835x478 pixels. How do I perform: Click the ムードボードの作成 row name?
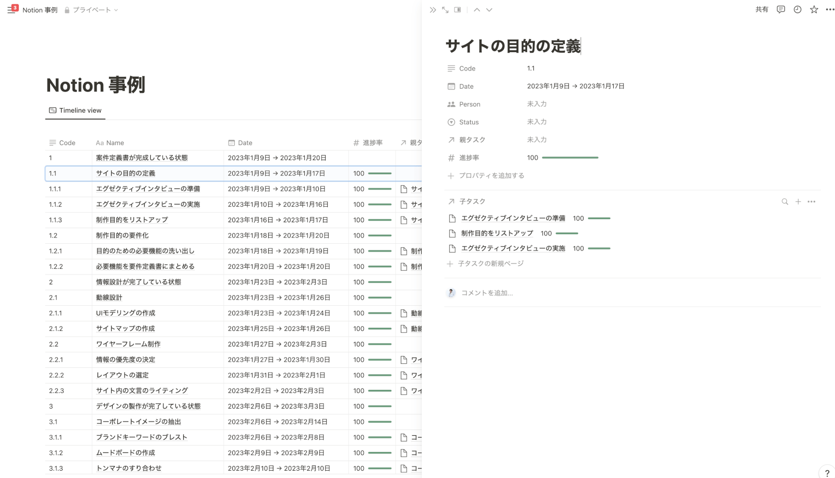click(x=125, y=452)
